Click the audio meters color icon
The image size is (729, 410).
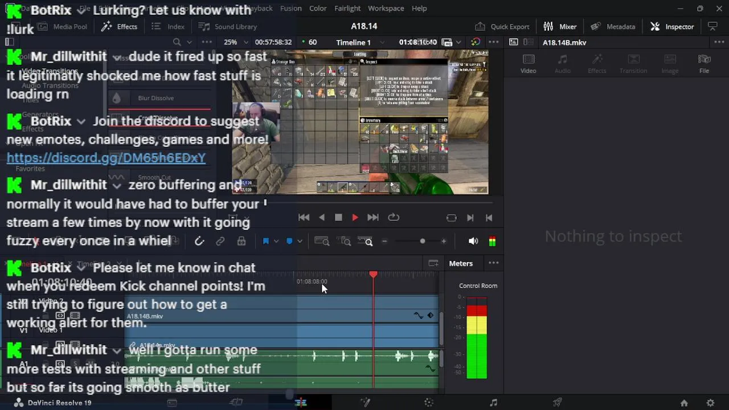point(492,241)
